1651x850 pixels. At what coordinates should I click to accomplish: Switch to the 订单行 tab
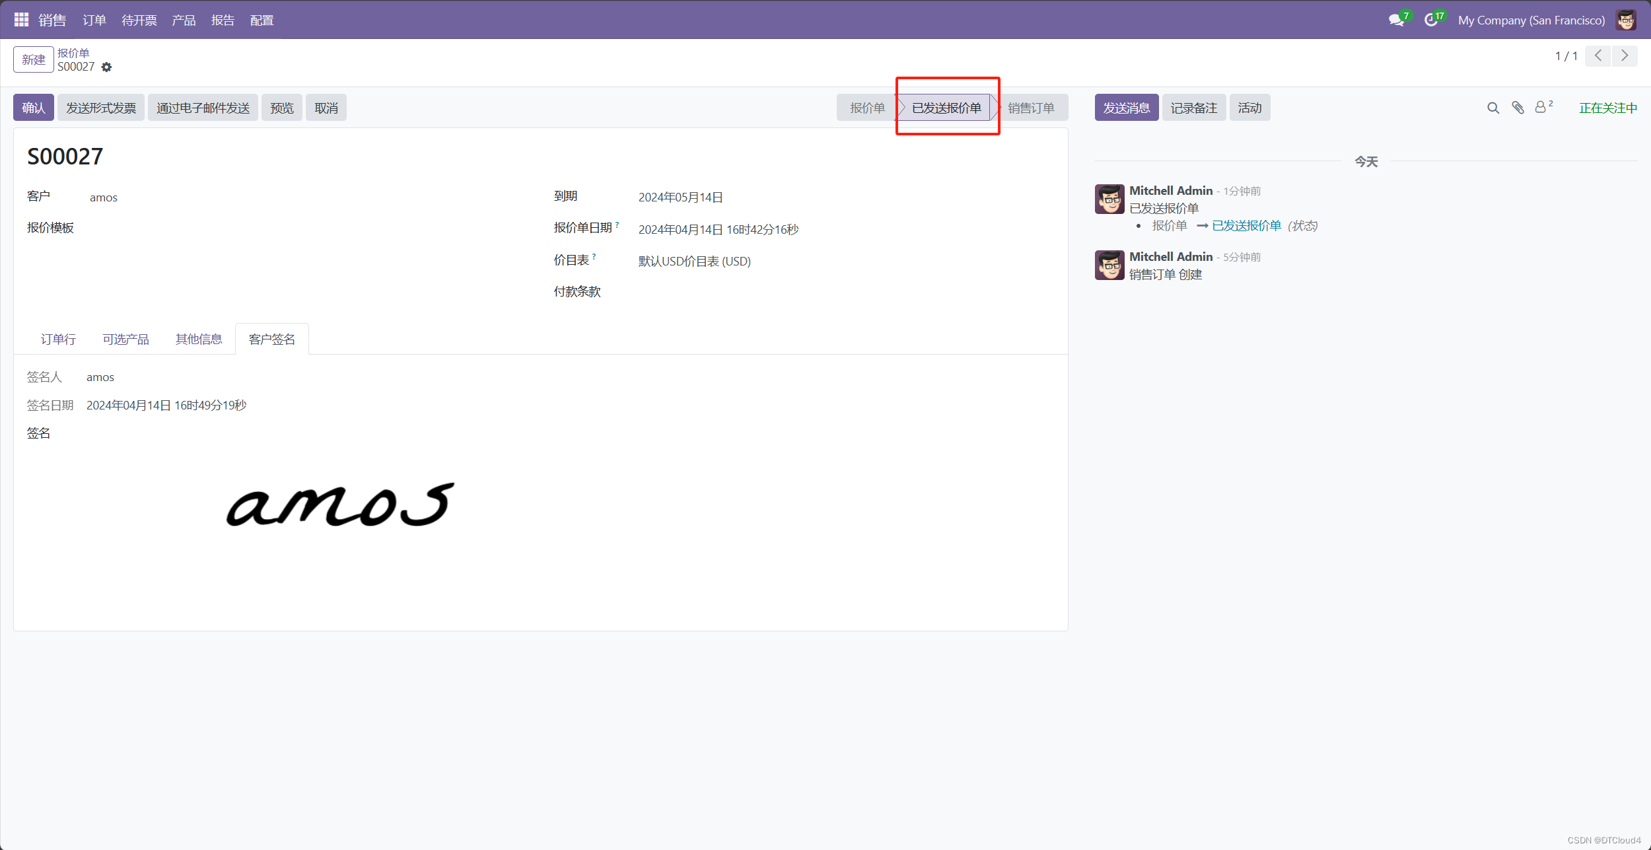coord(58,339)
